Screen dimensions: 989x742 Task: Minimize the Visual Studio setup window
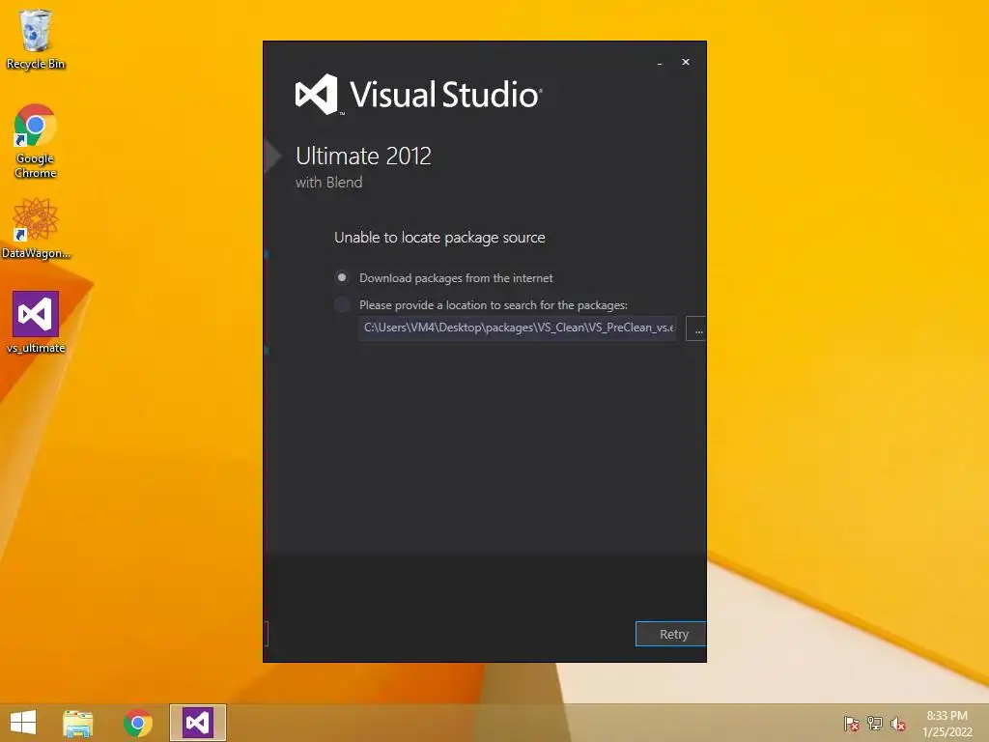[660, 63]
